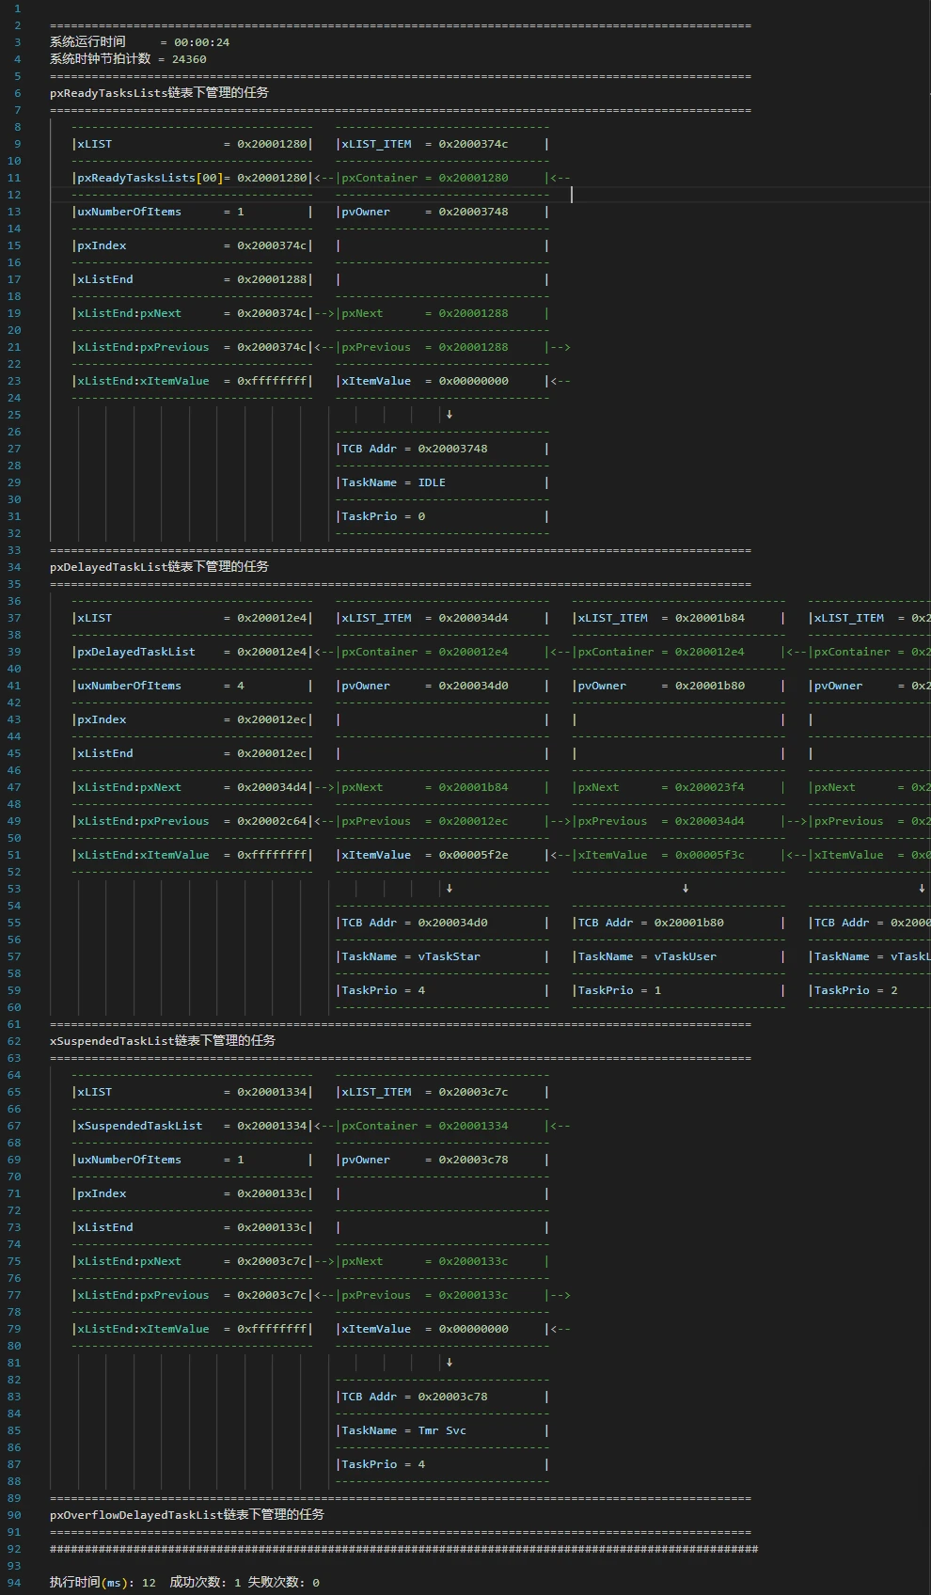Select xSuspendedTaskList label on line 67
The height and width of the screenshot is (1595, 931).
(139, 1126)
